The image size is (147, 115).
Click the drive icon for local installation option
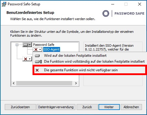(x=37, y=56)
